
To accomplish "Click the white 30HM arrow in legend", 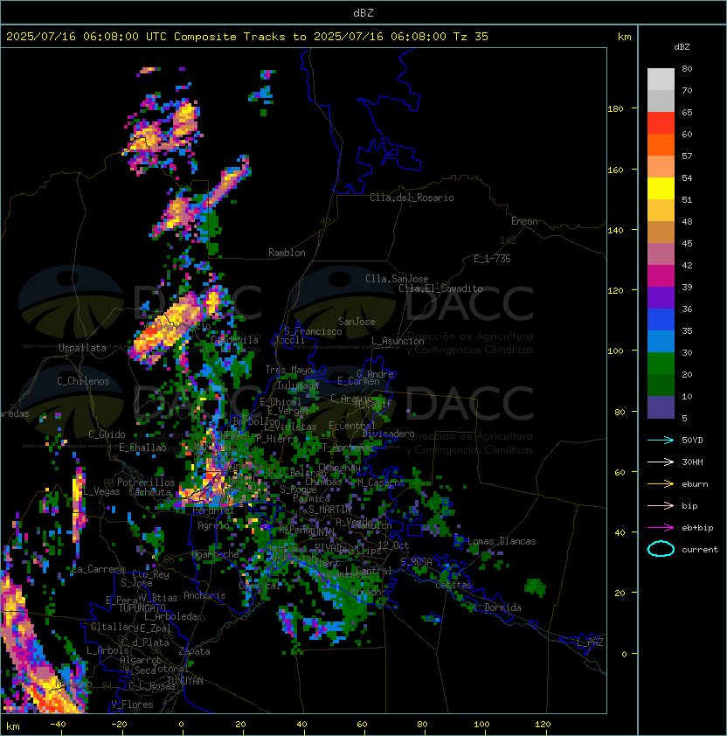I will (x=661, y=462).
